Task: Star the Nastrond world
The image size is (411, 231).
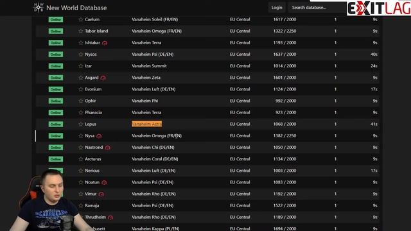Action: tap(81, 148)
